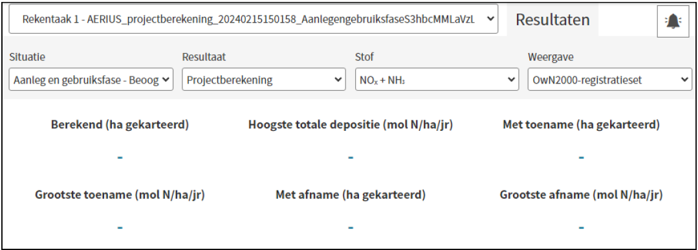Click the dash value under Hoogste totale depositie
The height and width of the screenshot is (250, 698).
[x=351, y=158]
